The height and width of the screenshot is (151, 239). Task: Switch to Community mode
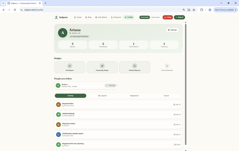click(x=144, y=17)
